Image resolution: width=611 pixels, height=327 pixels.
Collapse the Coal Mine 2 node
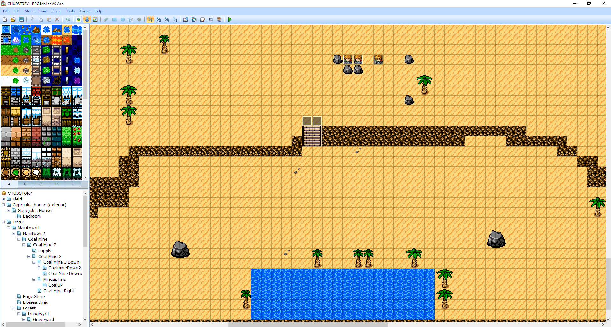pos(24,245)
